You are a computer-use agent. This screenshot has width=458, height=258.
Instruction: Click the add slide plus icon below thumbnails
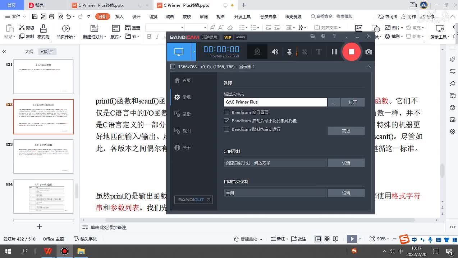pos(40,227)
